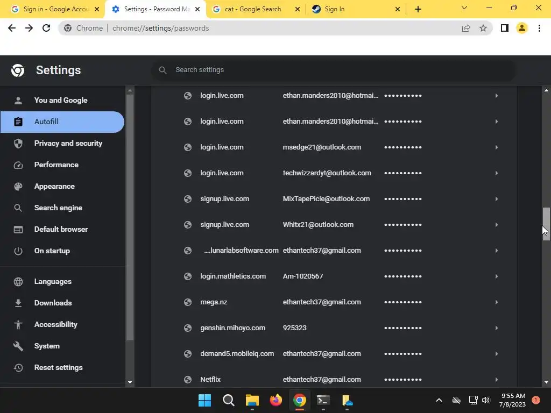
Task: Open Firefox from the taskbar
Action: coord(276,400)
